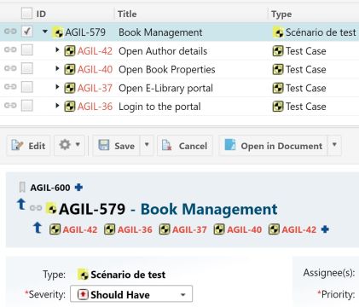The image size is (359, 307).
Task: Open gear actions menu in toolbar
Action: click(x=69, y=145)
